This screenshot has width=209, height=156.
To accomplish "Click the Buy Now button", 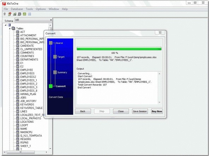I will [157, 111].
